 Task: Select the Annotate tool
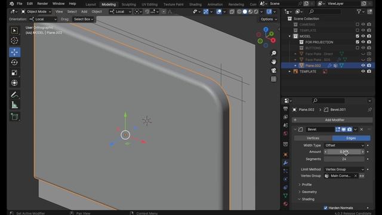tap(14, 95)
